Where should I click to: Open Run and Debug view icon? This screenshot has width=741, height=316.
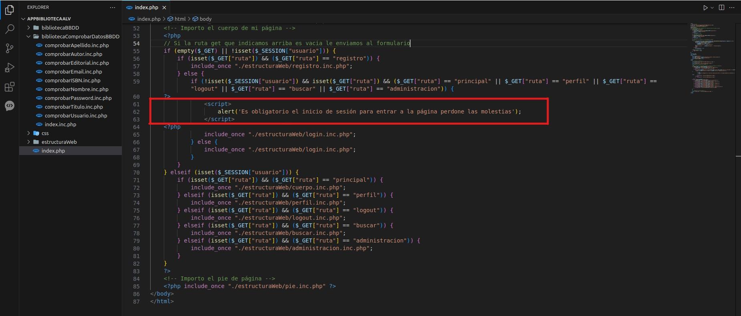[x=9, y=68]
